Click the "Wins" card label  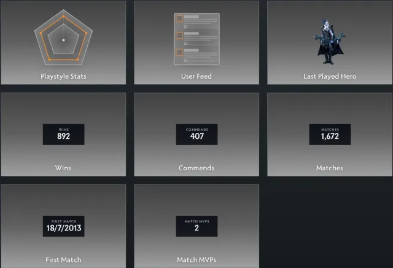tap(63, 168)
